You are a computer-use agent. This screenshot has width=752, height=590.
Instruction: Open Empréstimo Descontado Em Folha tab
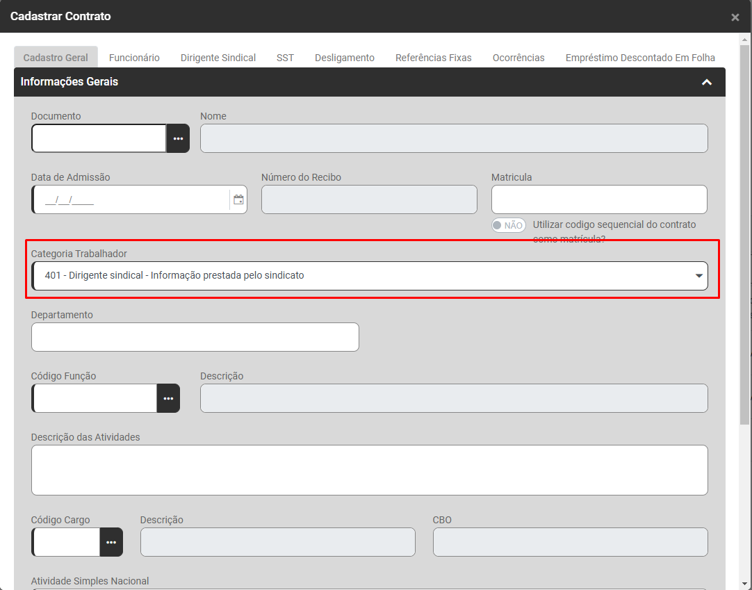coord(639,58)
